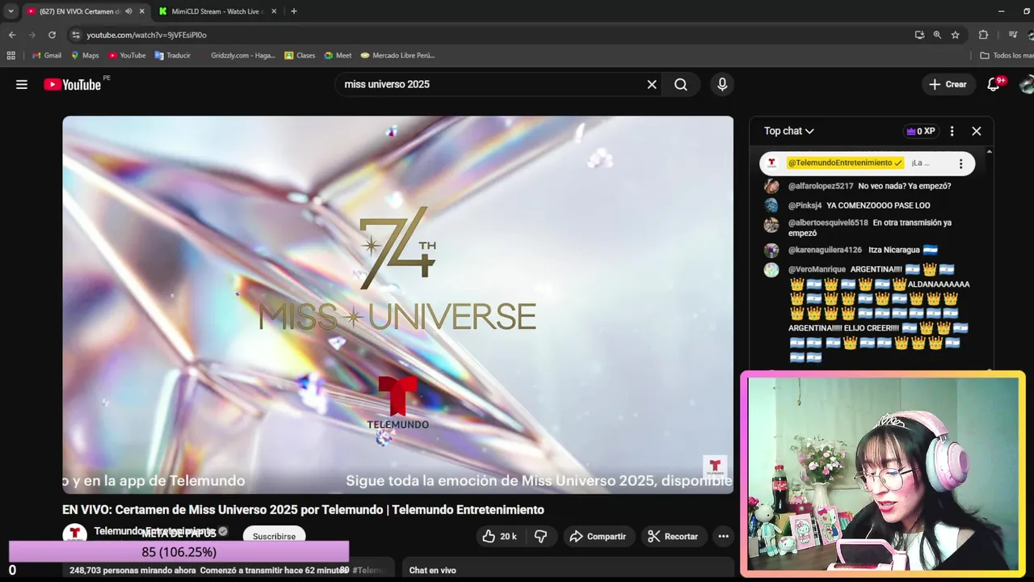Open the Apps grid in the bookmarks bar

coord(11,56)
